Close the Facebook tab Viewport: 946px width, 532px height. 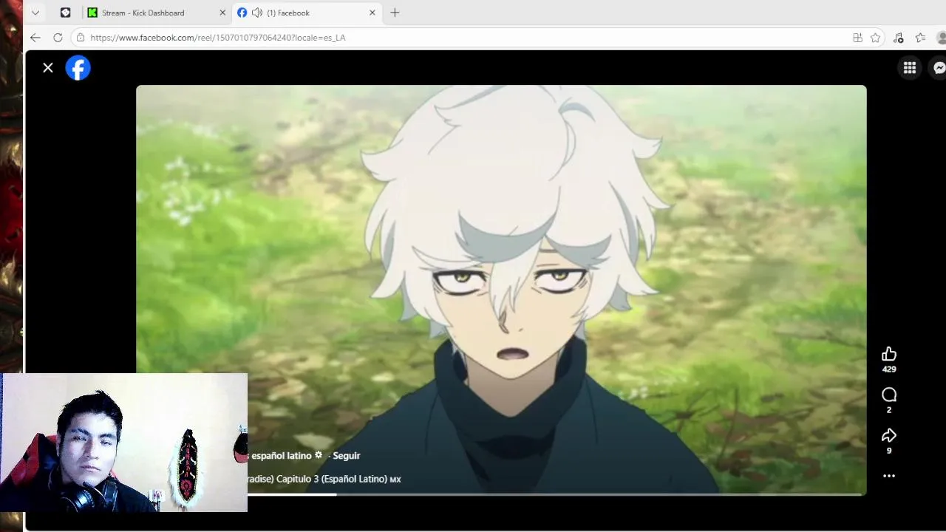click(372, 13)
